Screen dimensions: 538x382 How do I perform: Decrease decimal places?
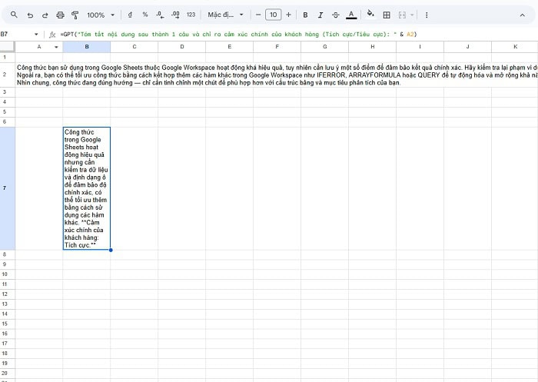pos(159,15)
